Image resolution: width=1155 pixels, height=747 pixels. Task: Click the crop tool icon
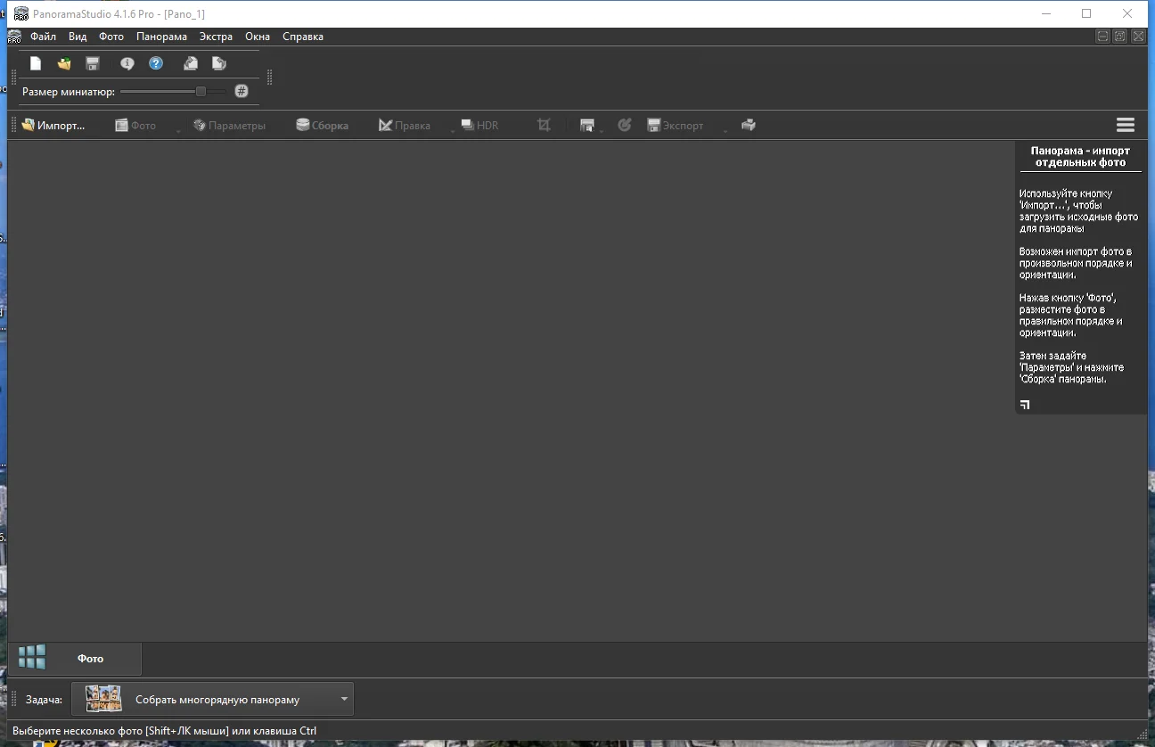click(x=544, y=125)
